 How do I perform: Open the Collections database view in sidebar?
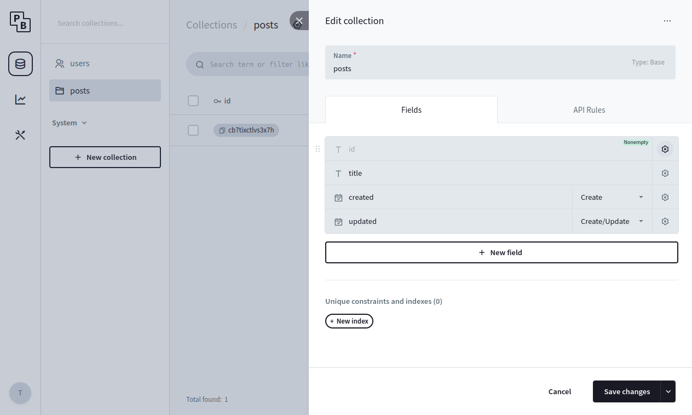[20, 64]
